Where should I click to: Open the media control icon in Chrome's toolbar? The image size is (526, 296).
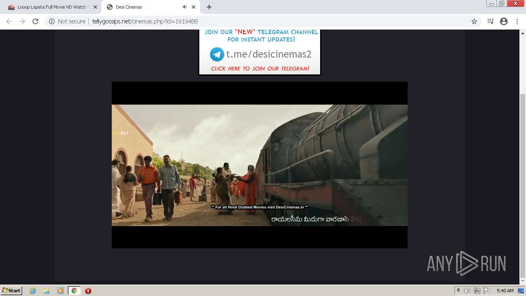[490, 21]
